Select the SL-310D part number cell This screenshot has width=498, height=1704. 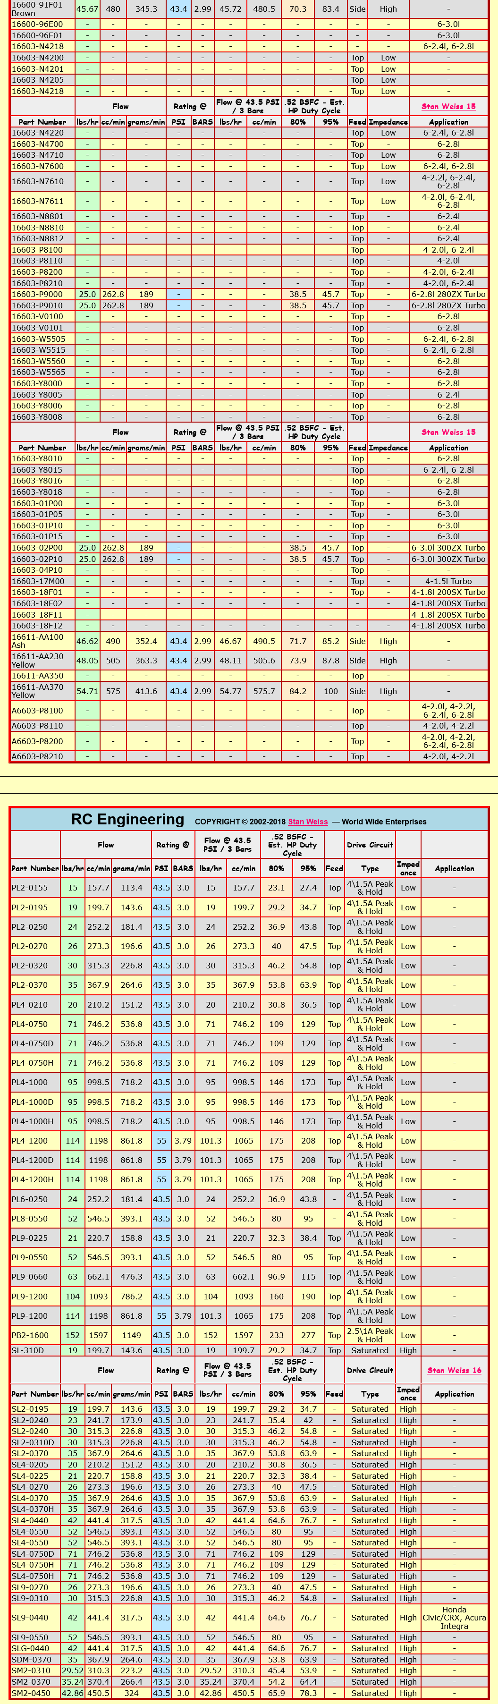(x=28, y=1350)
